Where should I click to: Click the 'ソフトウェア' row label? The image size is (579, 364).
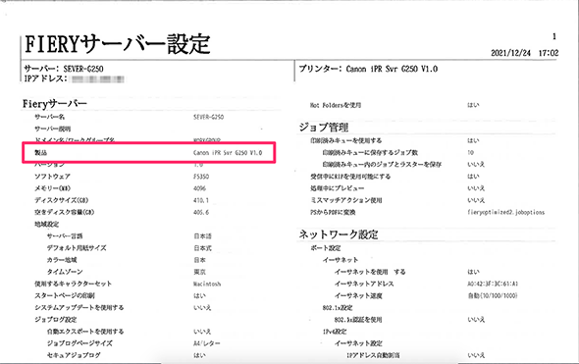pos(52,177)
